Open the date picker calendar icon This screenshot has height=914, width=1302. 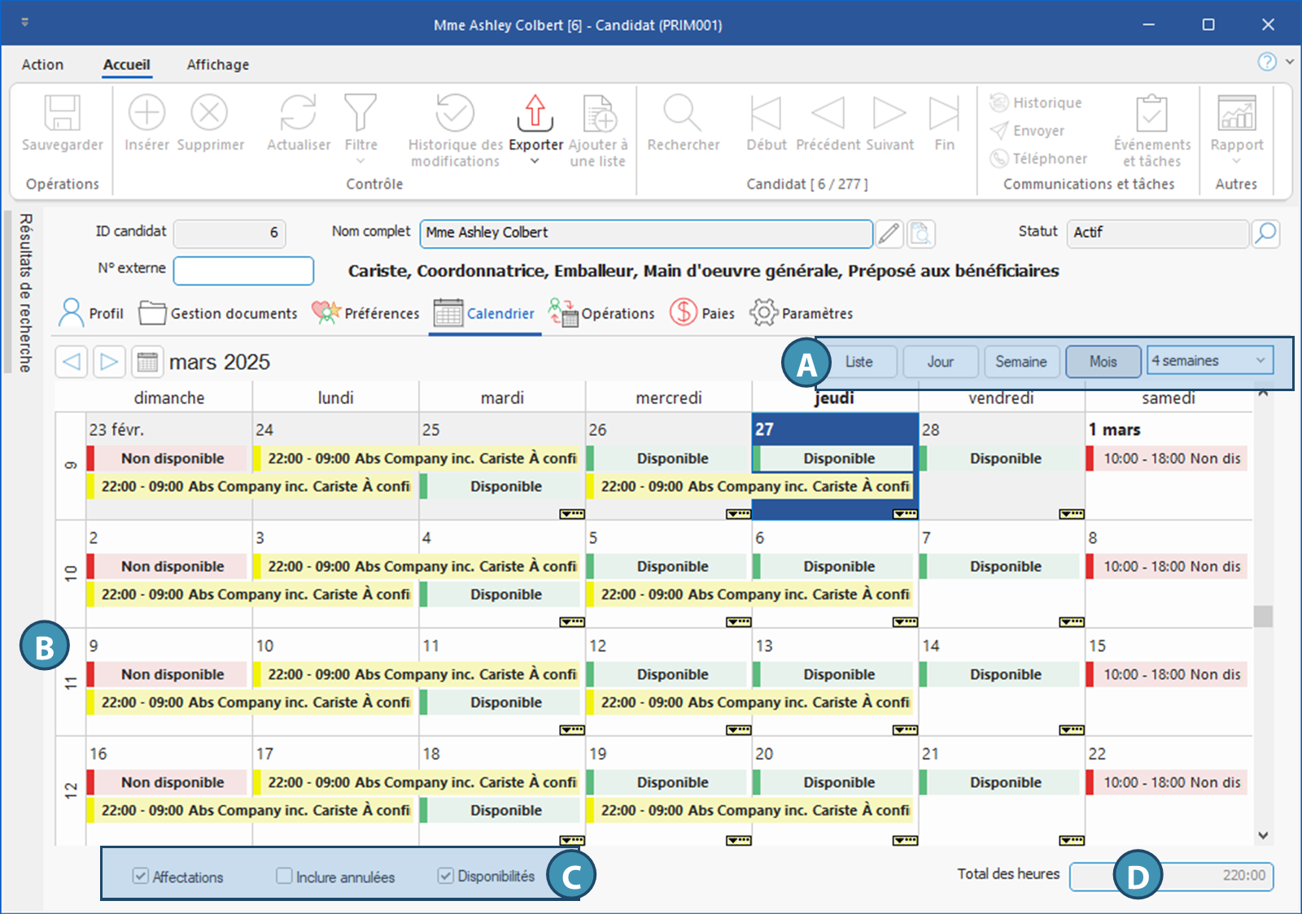pyautogui.click(x=147, y=362)
